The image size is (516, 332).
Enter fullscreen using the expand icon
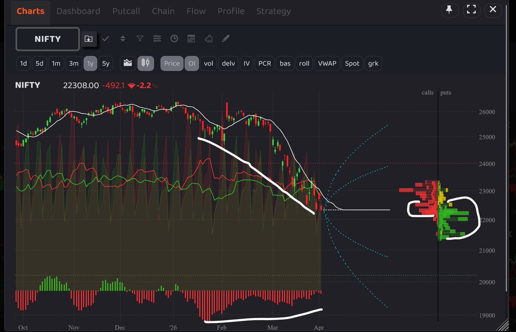click(471, 10)
